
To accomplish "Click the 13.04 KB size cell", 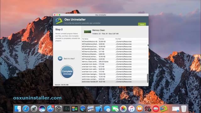I will 102,74.
